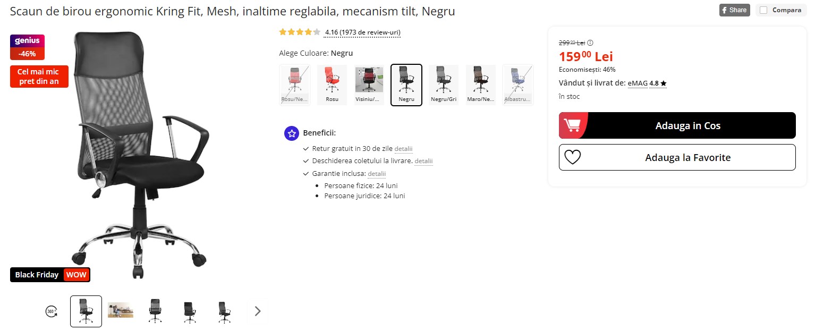
Task: Click the star badge next to Beneficii
Action: 291,133
